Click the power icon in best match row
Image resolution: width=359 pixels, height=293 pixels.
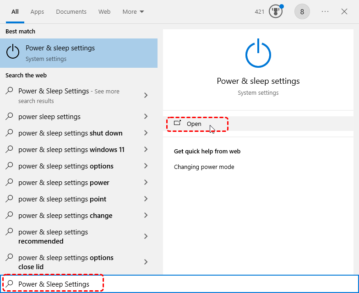[13, 51]
